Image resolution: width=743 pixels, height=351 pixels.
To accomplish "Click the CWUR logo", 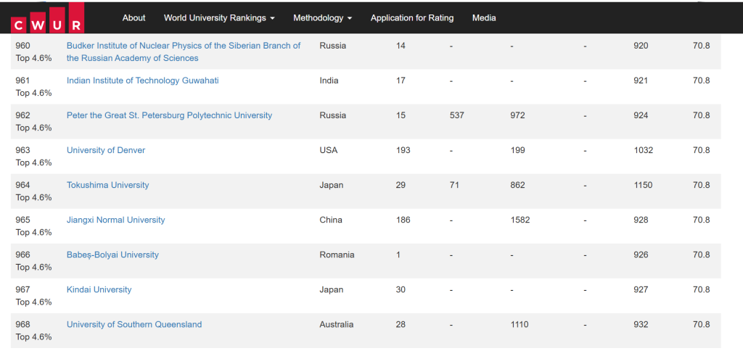I will pos(47,18).
